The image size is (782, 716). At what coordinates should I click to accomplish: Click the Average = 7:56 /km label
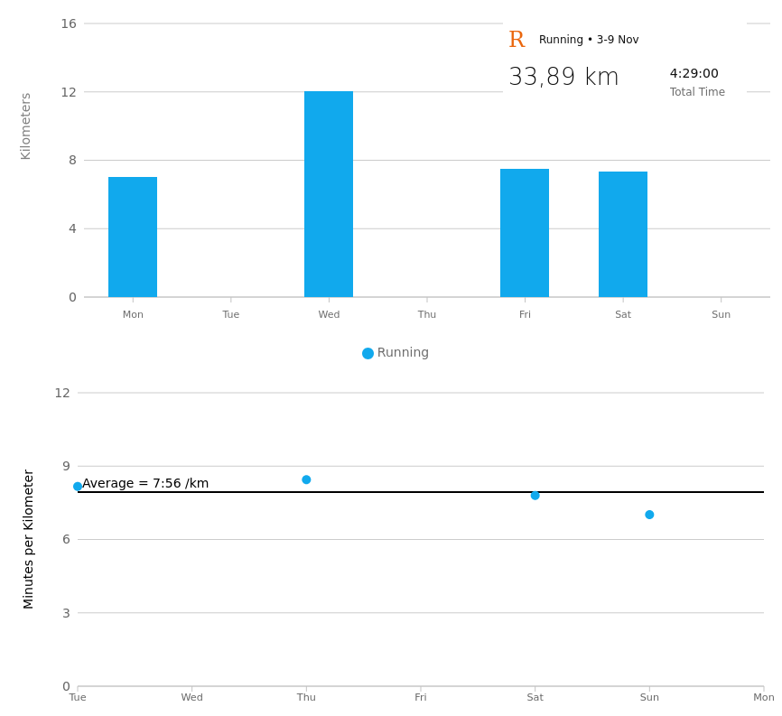pos(145,483)
